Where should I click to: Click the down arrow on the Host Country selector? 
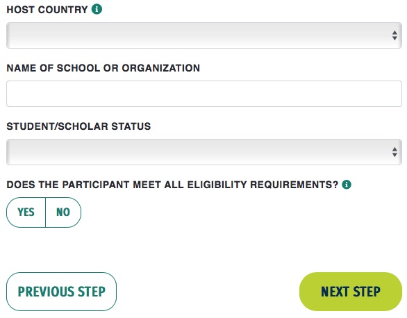coord(394,38)
